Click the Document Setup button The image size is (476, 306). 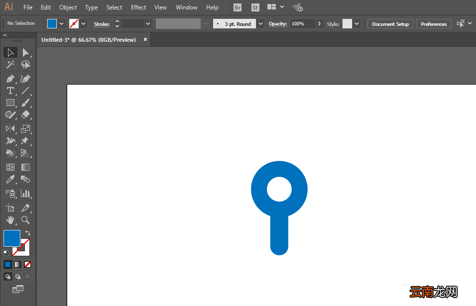(390, 24)
